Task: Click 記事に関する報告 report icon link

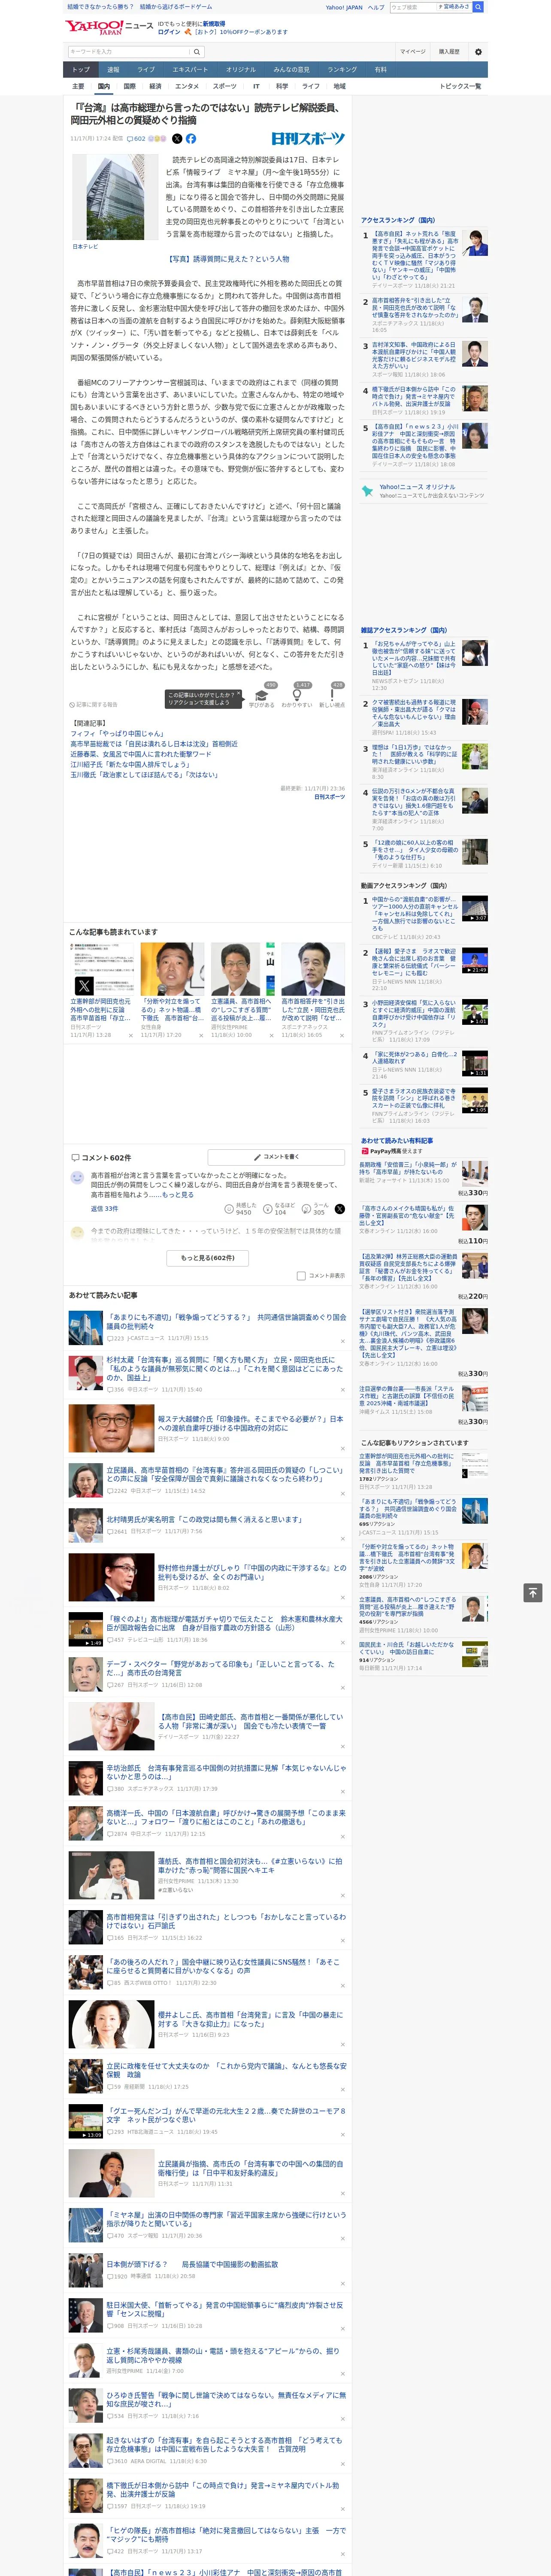Action: [93, 704]
